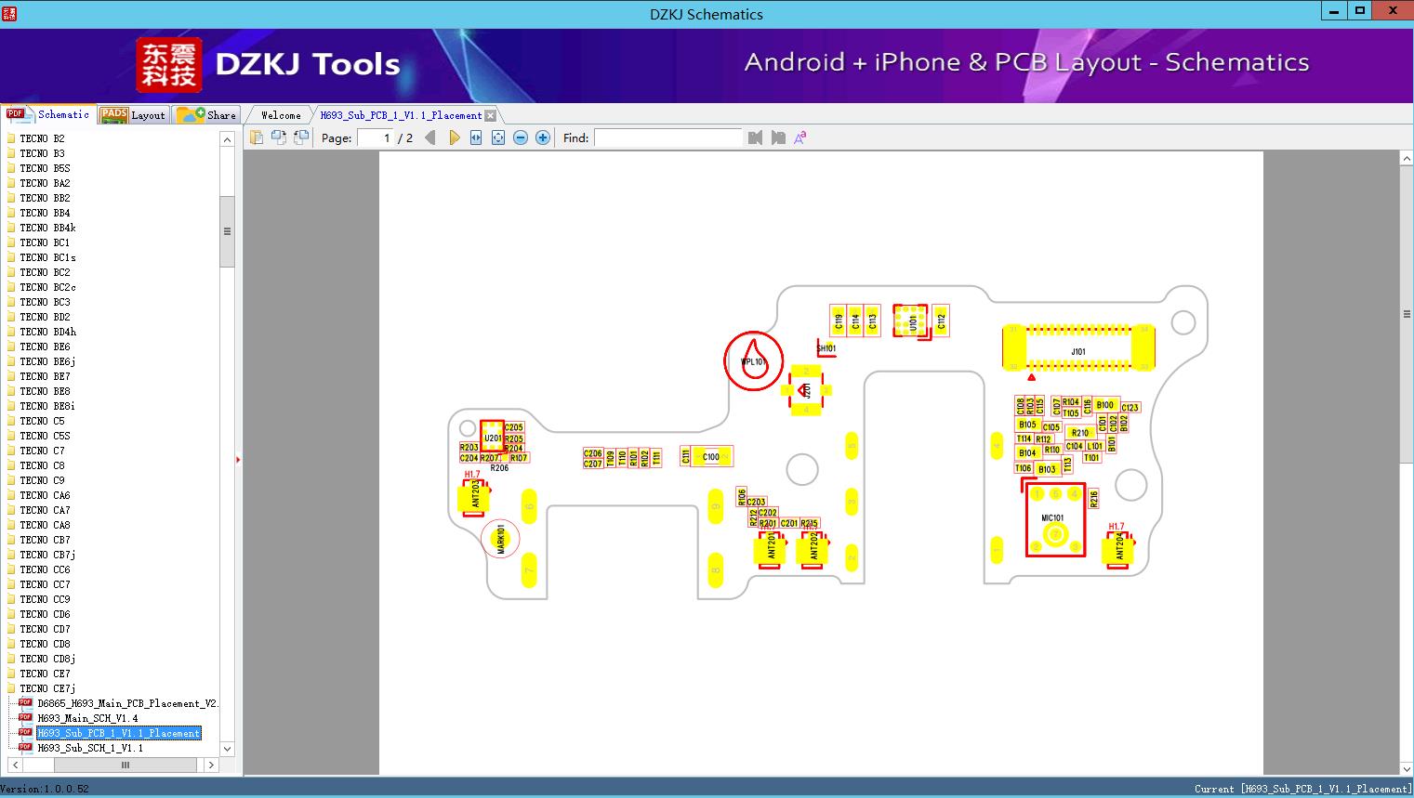Open the TECNO BE8i folder
This screenshot has height=798, width=1414.
[47, 406]
